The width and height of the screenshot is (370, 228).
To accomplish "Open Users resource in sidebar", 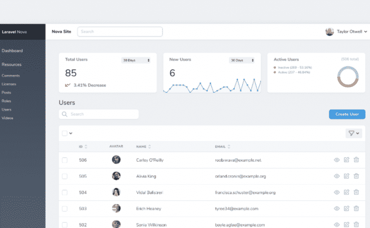I will [x=7, y=110].
